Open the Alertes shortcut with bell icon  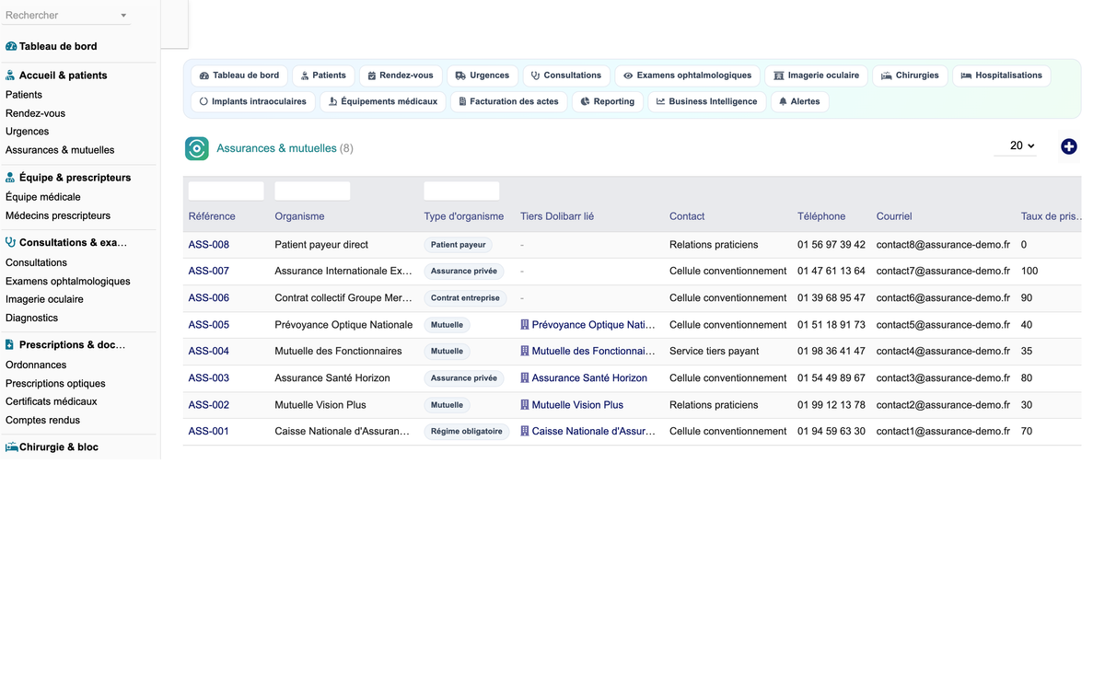(x=799, y=101)
